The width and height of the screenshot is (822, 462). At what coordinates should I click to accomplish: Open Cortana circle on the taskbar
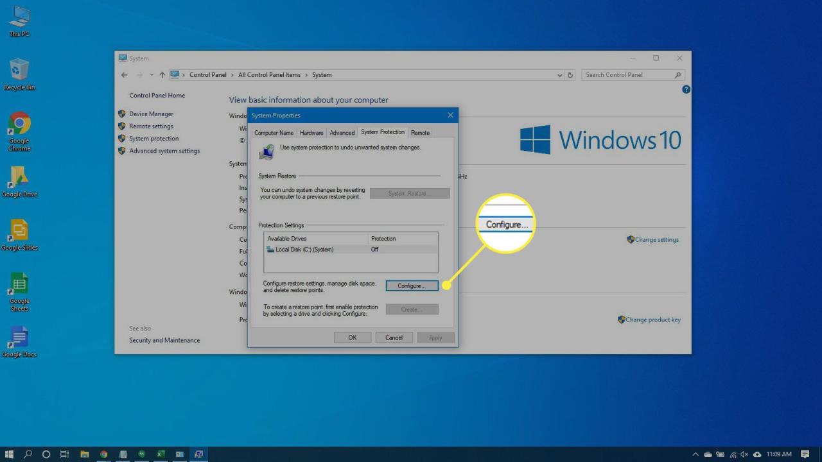coord(46,454)
